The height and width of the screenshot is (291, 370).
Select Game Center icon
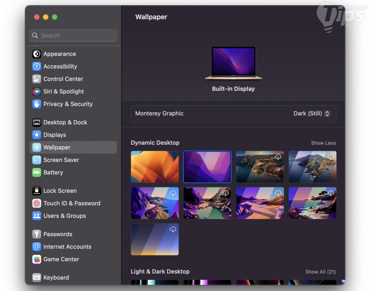(37, 259)
